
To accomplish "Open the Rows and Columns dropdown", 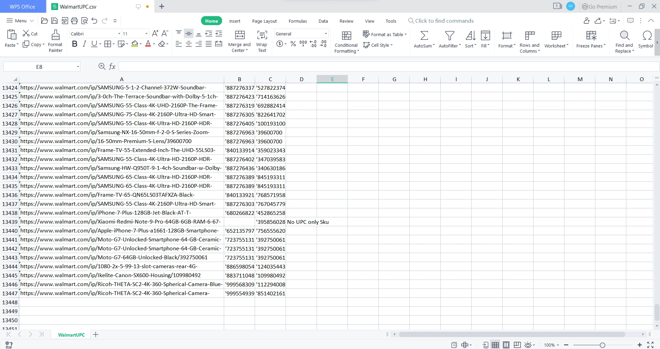I will (530, 42).
